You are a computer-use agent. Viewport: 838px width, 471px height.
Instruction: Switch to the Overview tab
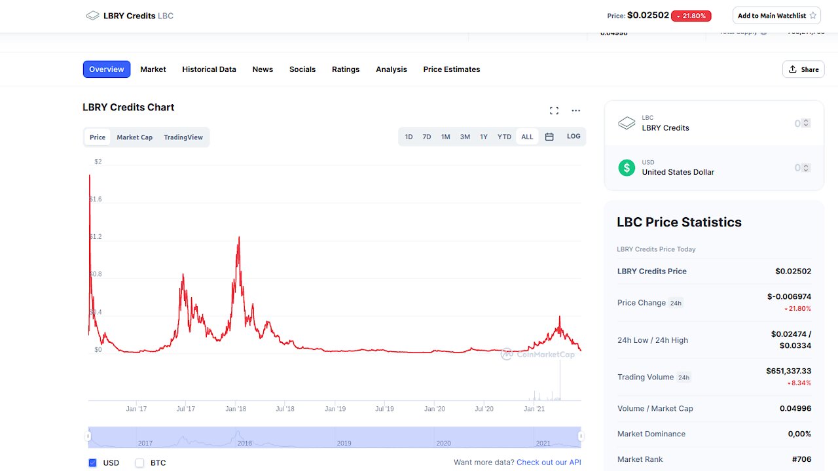(x=107, y=69)
